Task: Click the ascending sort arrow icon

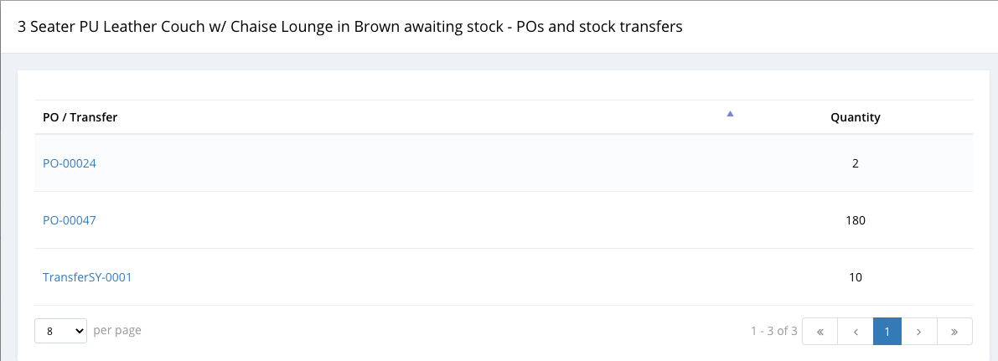Action: pyautogui.click(x=730, y=114)
